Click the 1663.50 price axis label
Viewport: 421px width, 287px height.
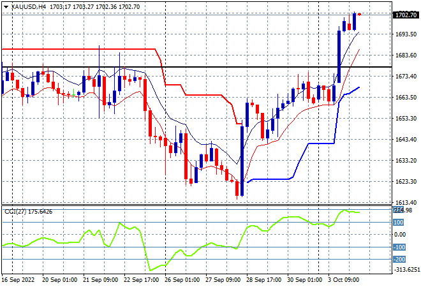pos(406,97)
